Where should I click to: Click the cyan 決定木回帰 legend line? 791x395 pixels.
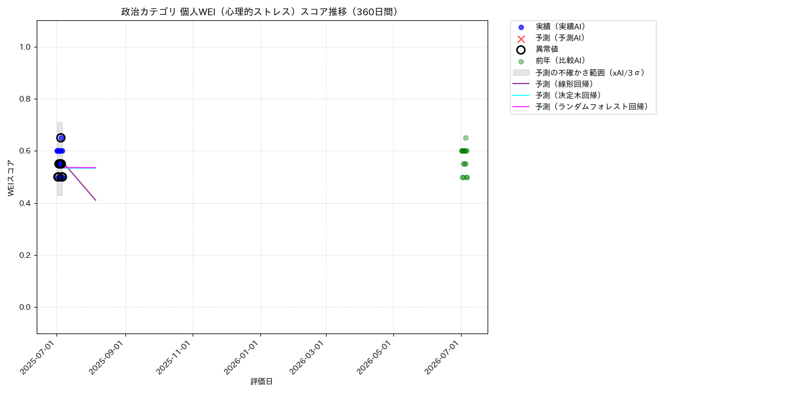[521, 95]
